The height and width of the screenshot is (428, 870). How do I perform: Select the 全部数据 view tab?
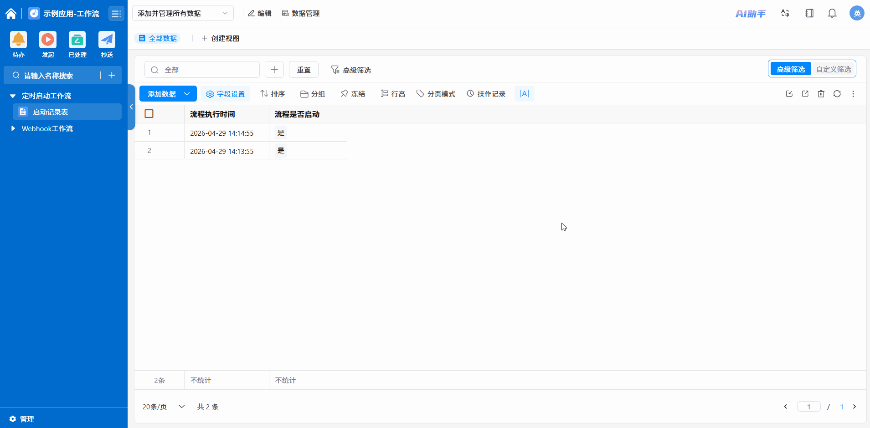click(x=158, y=38)
